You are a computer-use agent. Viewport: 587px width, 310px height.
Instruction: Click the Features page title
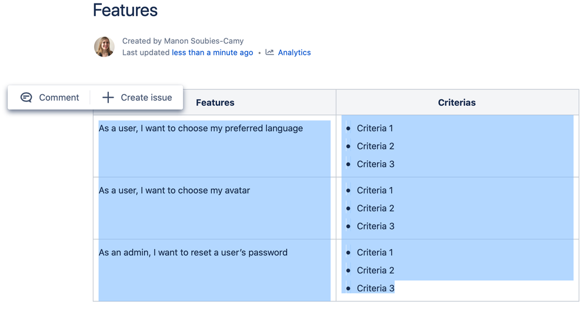125,10
